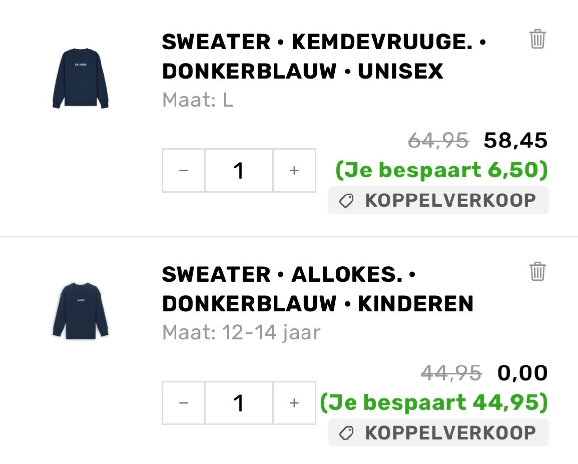Select the quantity field of the unisex sweater
Image resolution: width=578 pixels, height=464 pixels.
tap(238, 171)
